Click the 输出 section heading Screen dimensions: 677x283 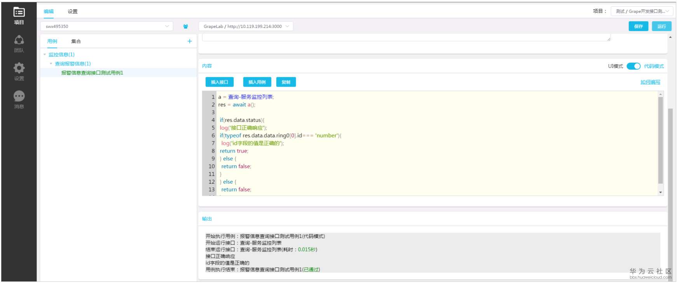(207, 219)
